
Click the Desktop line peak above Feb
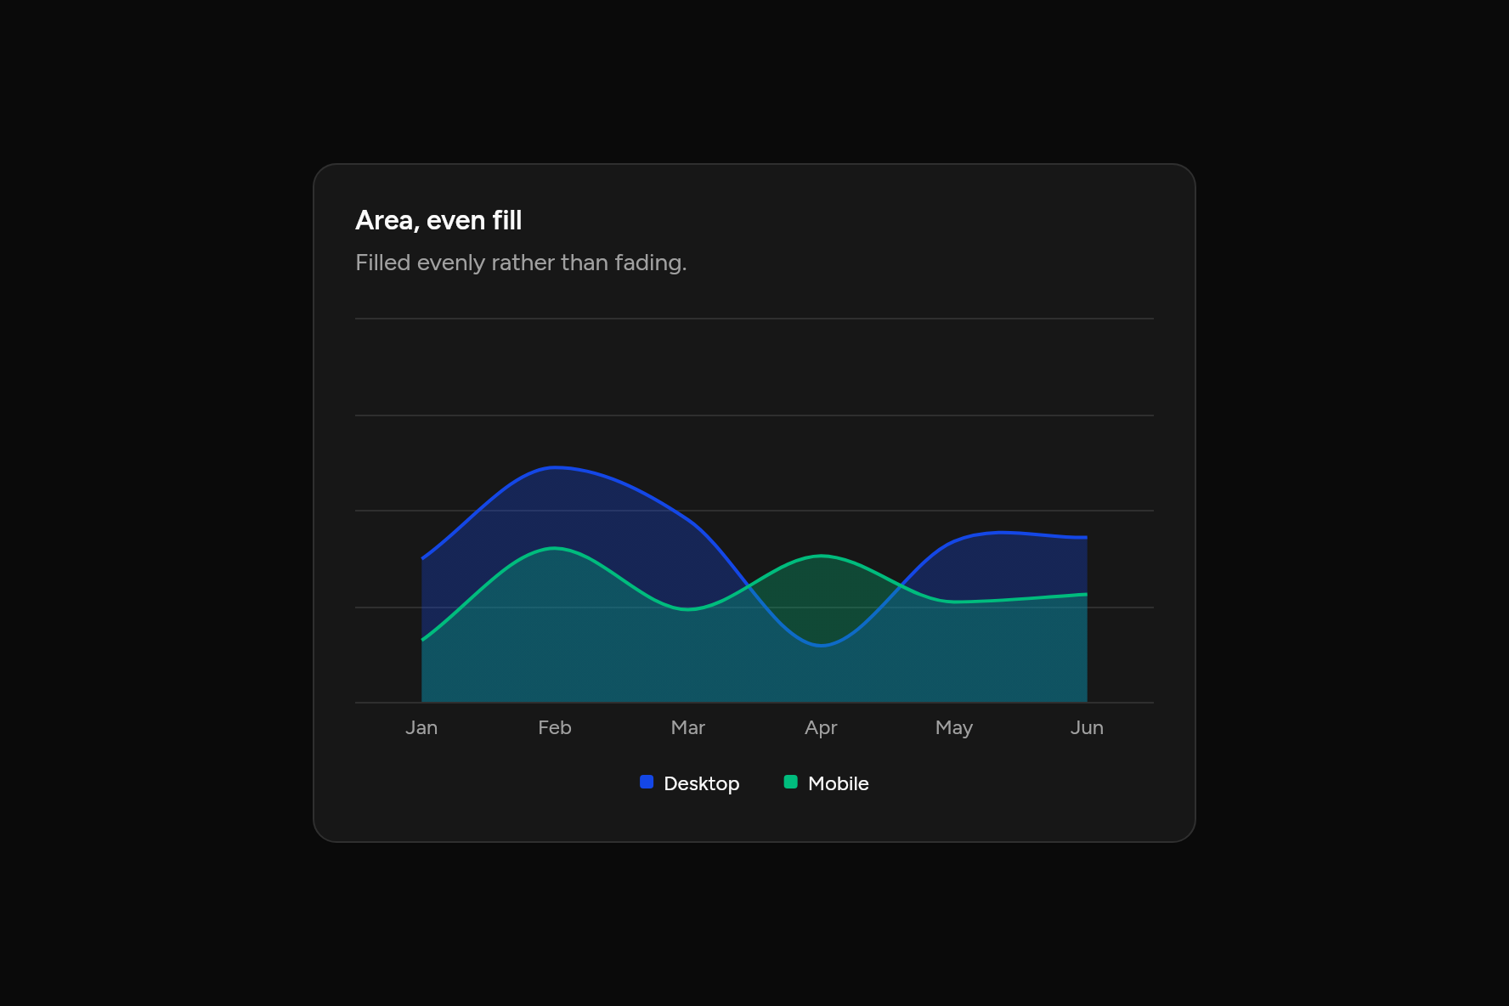555,467
